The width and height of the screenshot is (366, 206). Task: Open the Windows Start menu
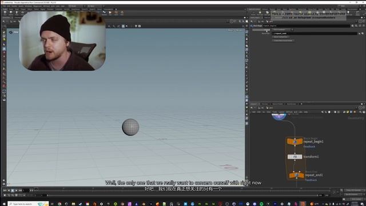tap(4, 204)
